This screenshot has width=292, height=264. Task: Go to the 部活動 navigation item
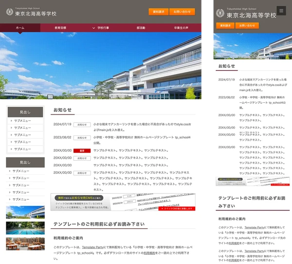point(141,28)
